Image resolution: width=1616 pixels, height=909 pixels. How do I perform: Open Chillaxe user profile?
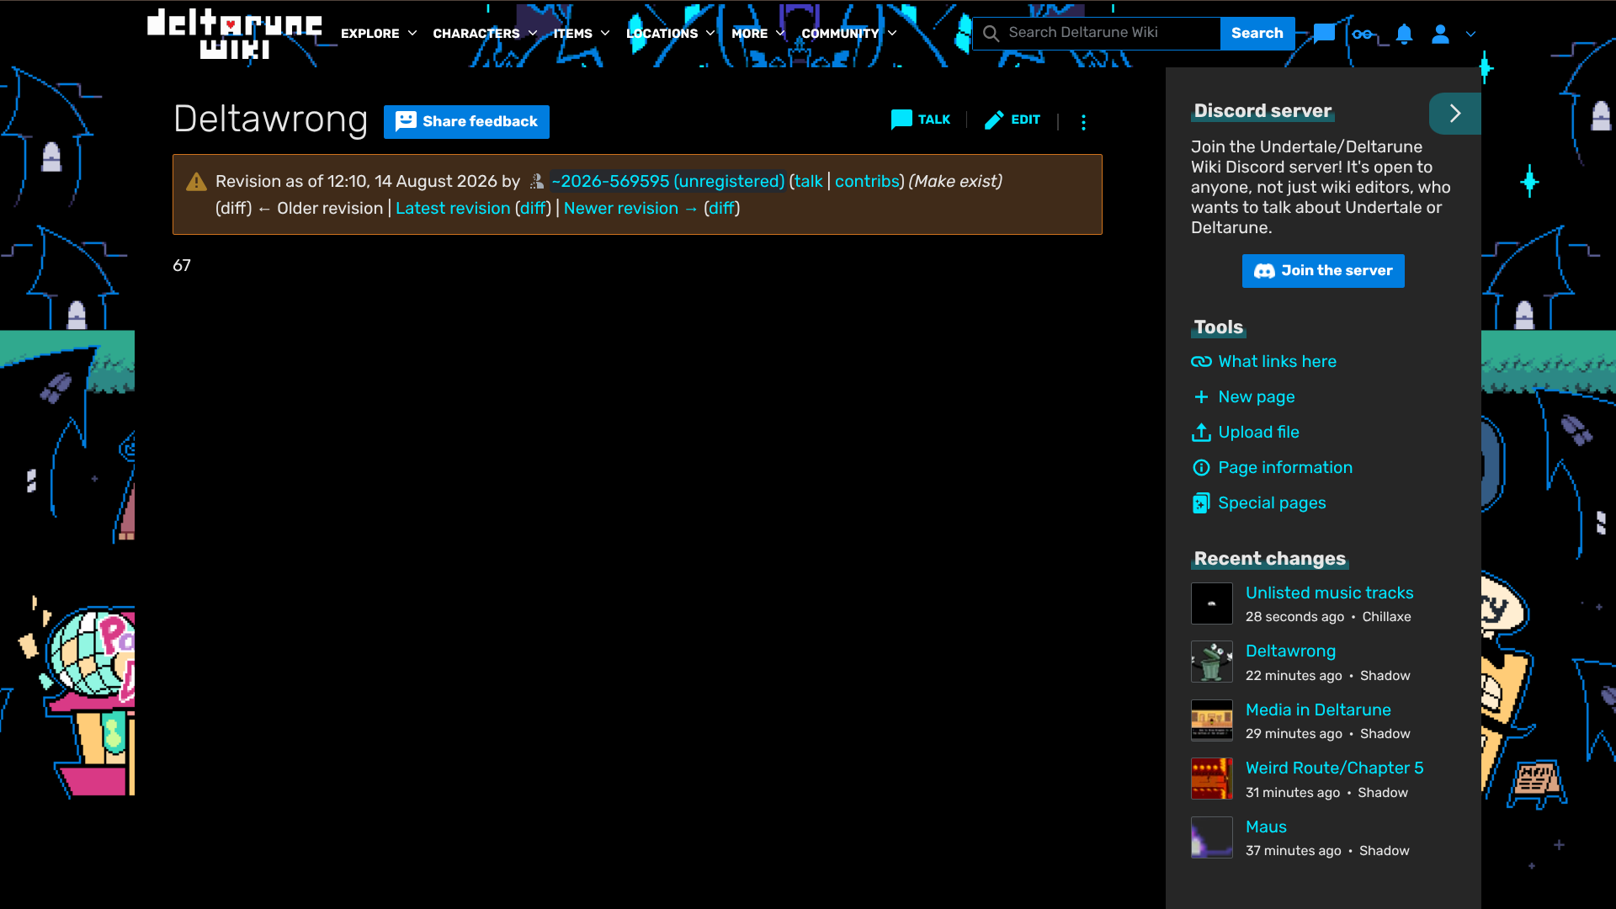click(1386, 617)
